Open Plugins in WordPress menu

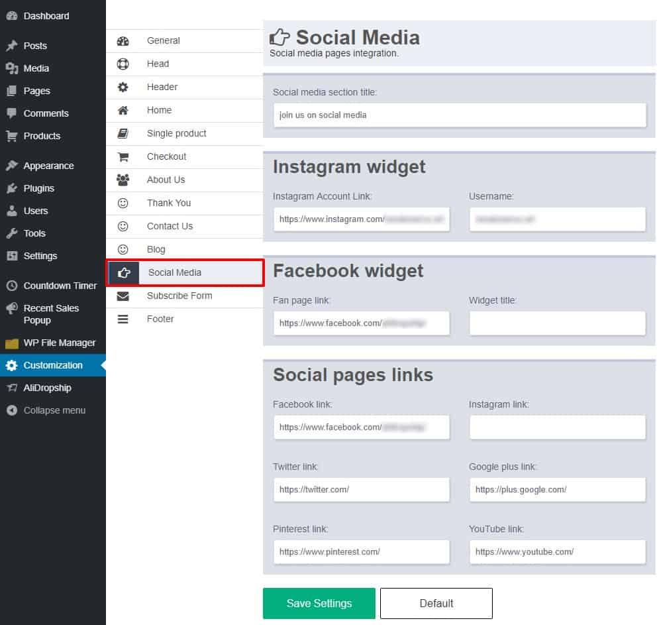(53, 188)
